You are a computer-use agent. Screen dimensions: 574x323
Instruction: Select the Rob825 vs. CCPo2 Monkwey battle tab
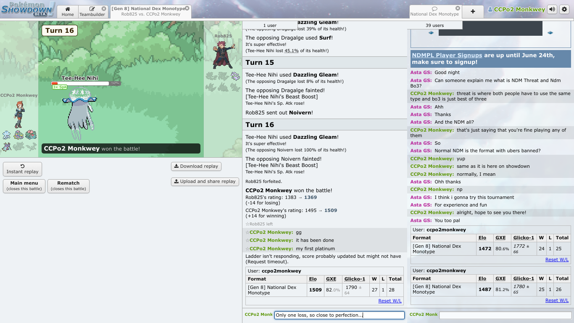[x=150, y=12]
